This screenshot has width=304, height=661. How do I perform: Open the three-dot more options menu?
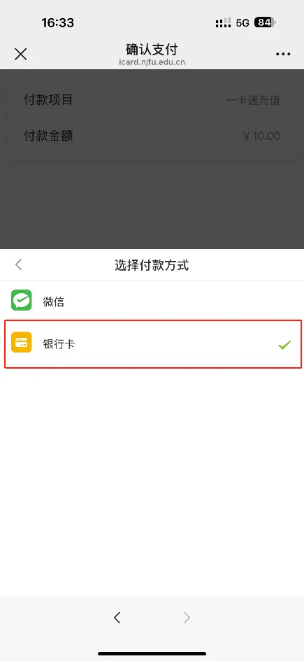click(x=283, y=54)
